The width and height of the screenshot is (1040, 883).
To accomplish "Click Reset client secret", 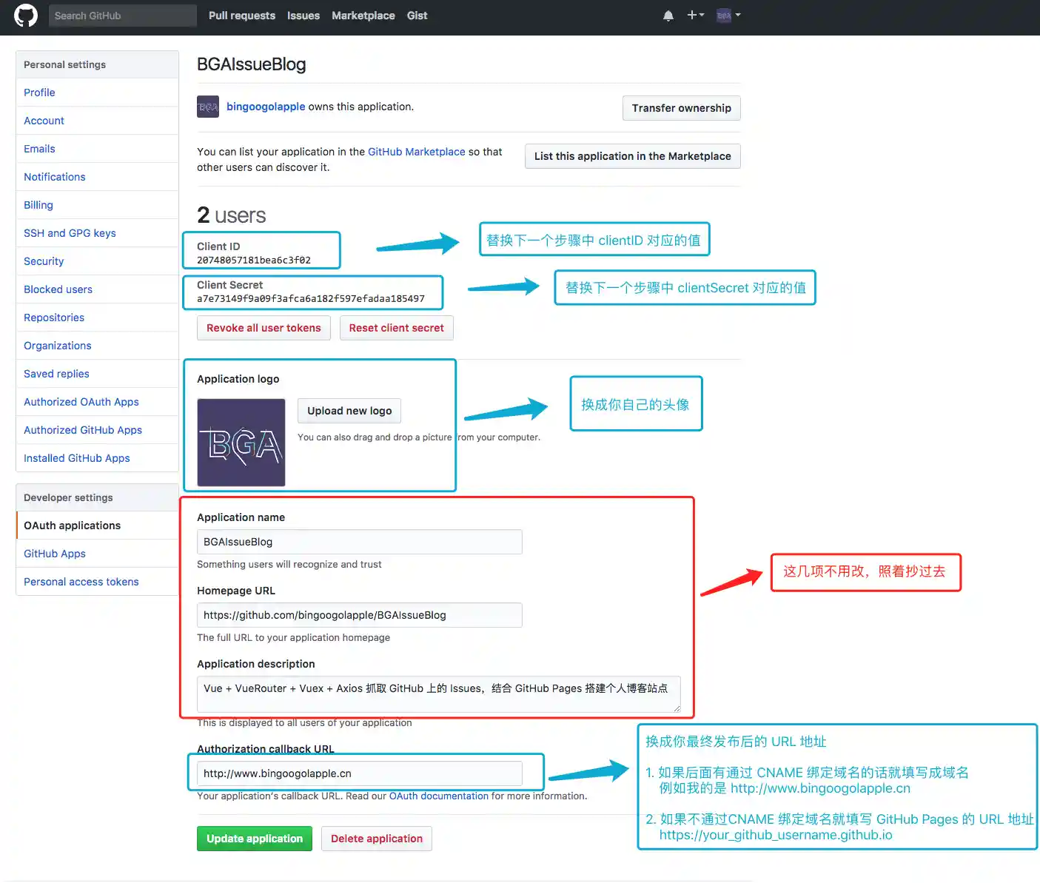I will [397, 328].
